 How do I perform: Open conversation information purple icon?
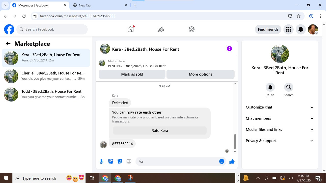pyautogui.click(x=229, y=49)
